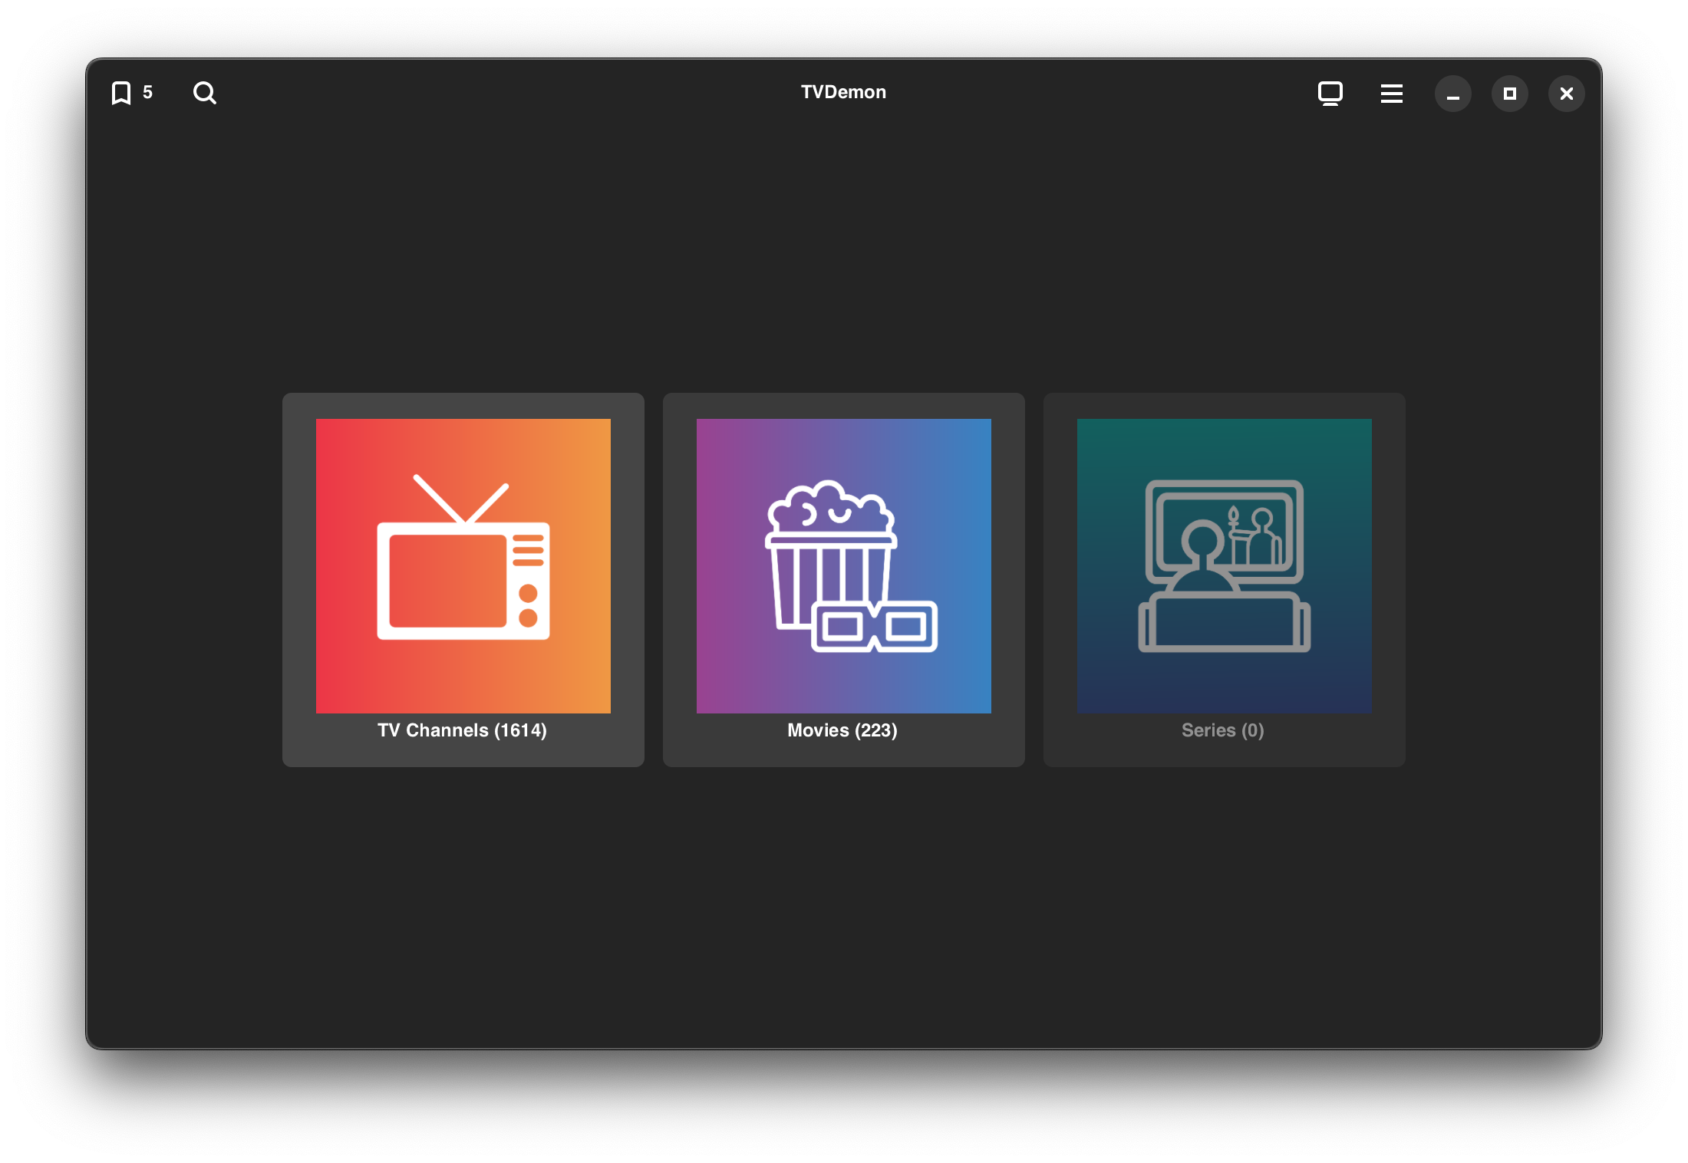This screenshot has width=1688, height=1163.
Task: Click the couch viewer series icon
Action: click(x=1224, y=566)
